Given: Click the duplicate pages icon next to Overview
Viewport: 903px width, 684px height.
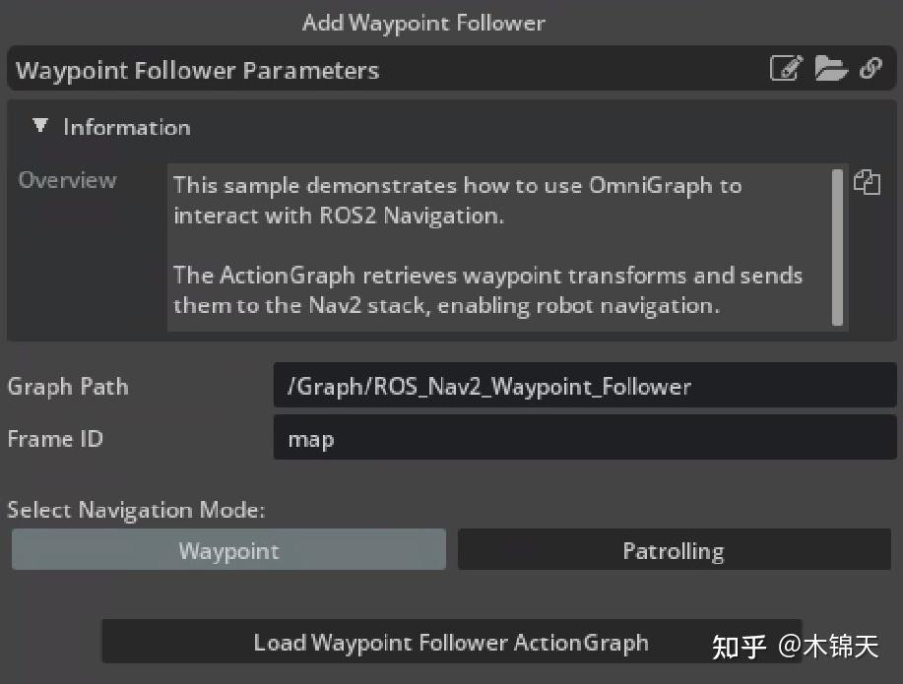Looking at the screenshot, I should (x=868, y=182).
